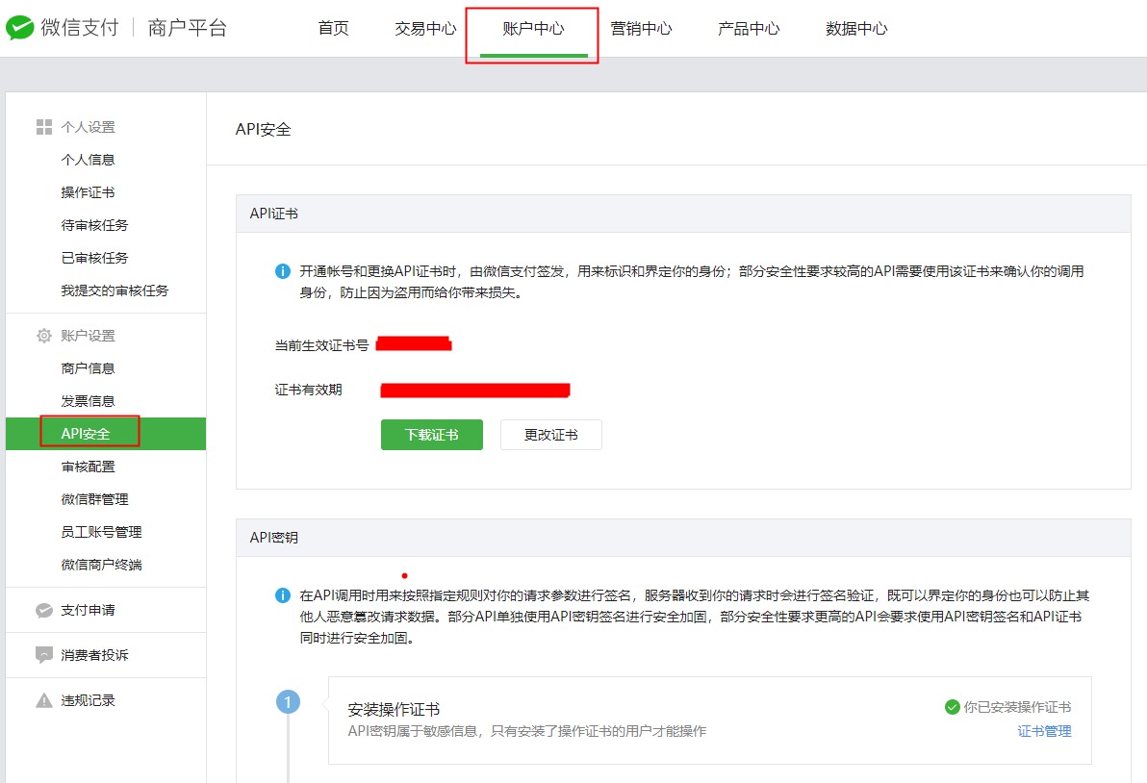Open 支付申请 section in sidebar

[x=88, y=611]
